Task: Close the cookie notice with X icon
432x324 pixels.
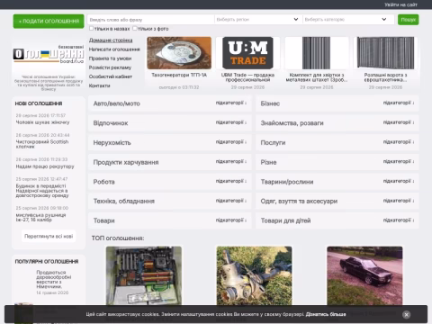Action: click(406, 314)
